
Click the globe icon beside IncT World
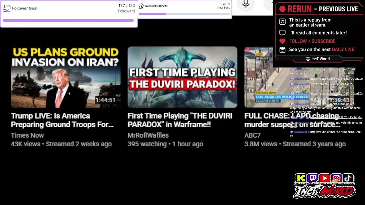tap(308, 59)
